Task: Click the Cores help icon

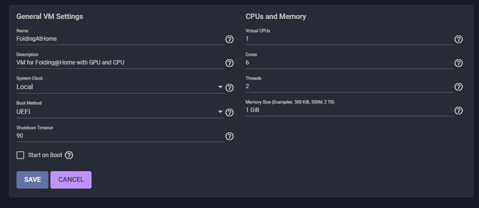Action: [x=459, y=63]
